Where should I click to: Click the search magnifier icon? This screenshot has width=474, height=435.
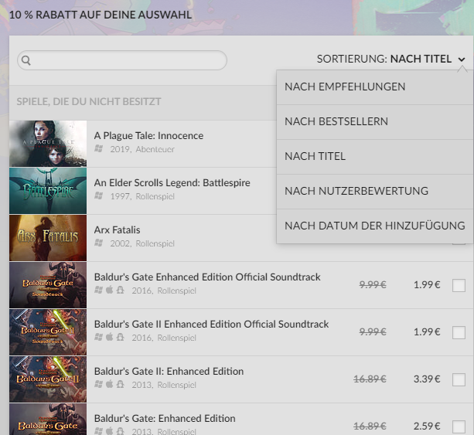click(x=26, y=60)
